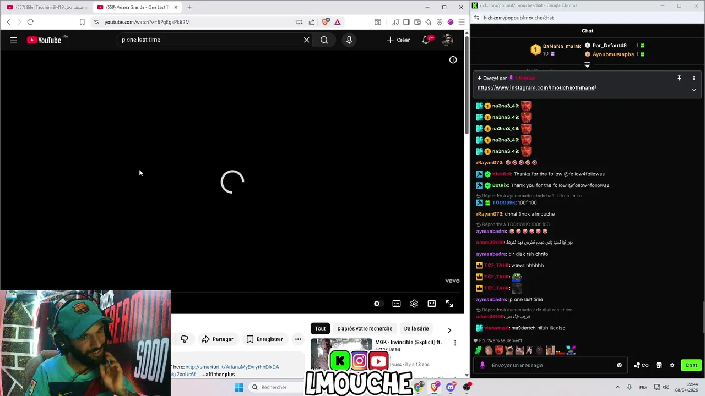
Task: Enter fullscreen in the video player
Action: click(x=449, y=304)
